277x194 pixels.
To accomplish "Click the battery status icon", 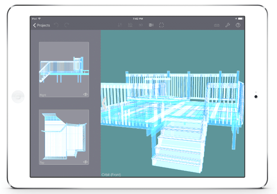I will [241, 19].
